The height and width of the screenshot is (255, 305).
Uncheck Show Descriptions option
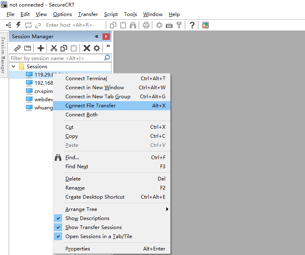87,218
